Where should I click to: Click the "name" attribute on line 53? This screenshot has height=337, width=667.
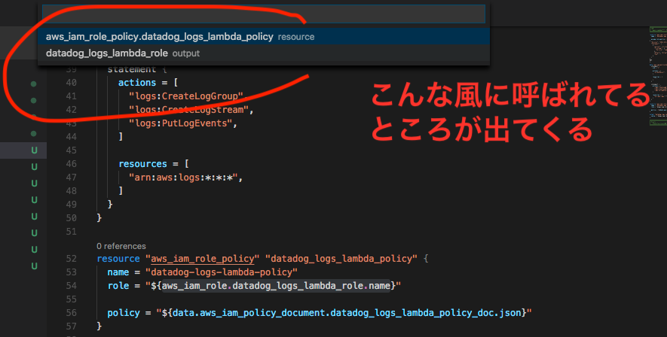(x=118, y=272)
